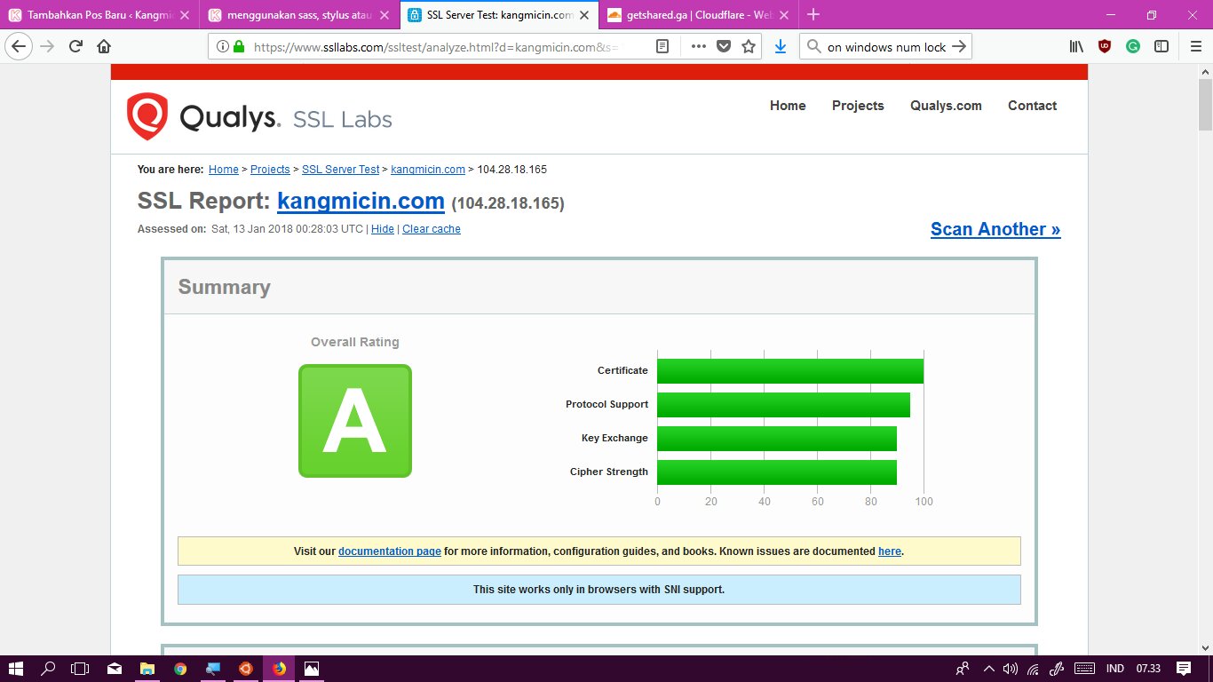Viewport: 1213px width, 682px height.
Task: Click the Hide link near assessed date
Action: pos(383,229)
